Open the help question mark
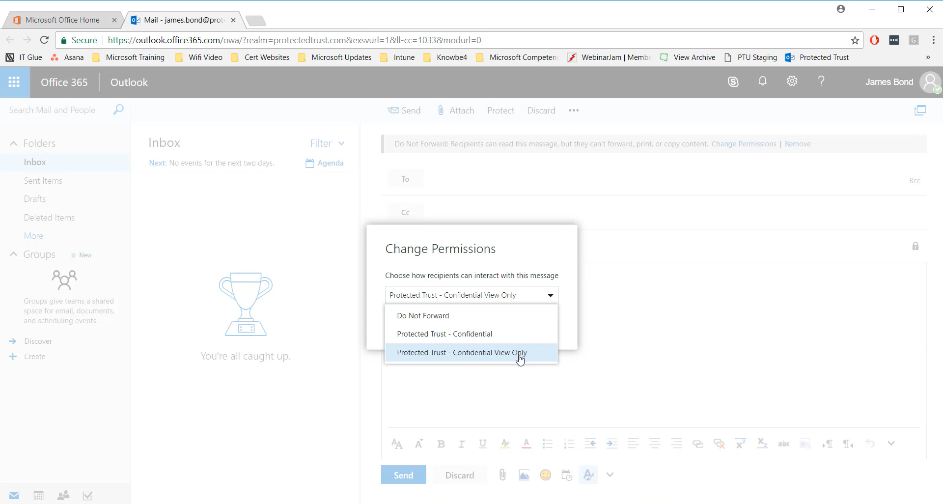 [x=821, y=81]
